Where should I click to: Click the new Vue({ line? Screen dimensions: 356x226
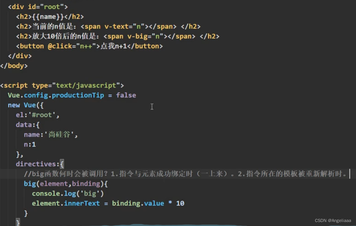[26, 105]
